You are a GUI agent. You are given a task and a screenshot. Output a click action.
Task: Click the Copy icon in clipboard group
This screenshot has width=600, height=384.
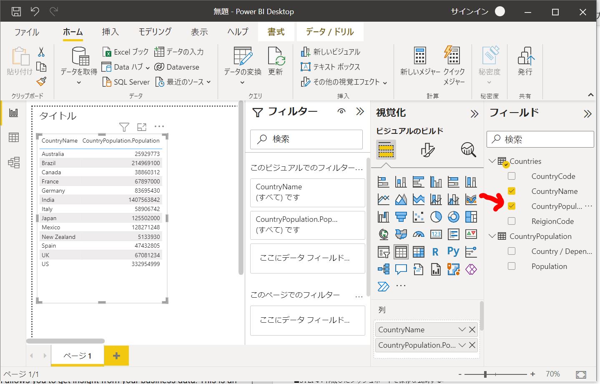click(41, 67)
